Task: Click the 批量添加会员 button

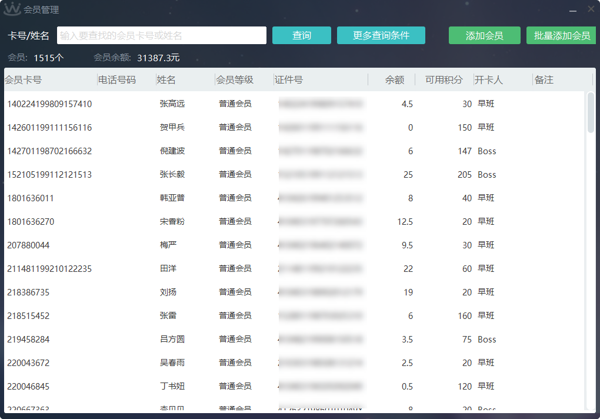Action: click(x=561, y=35)
